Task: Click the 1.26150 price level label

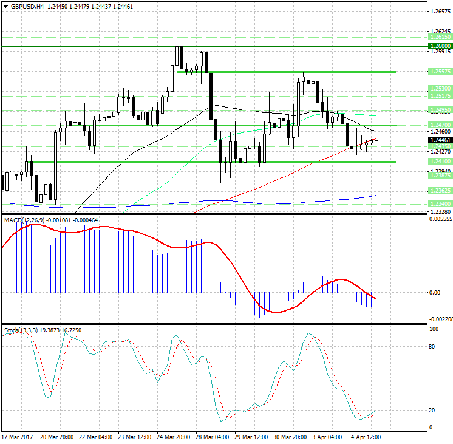Action: coord(440,37)
